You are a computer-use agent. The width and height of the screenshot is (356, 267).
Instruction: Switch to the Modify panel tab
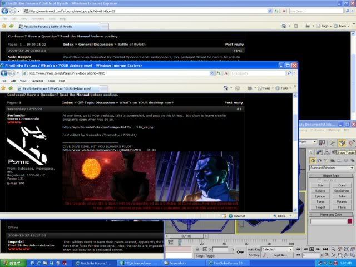[319, 152]
